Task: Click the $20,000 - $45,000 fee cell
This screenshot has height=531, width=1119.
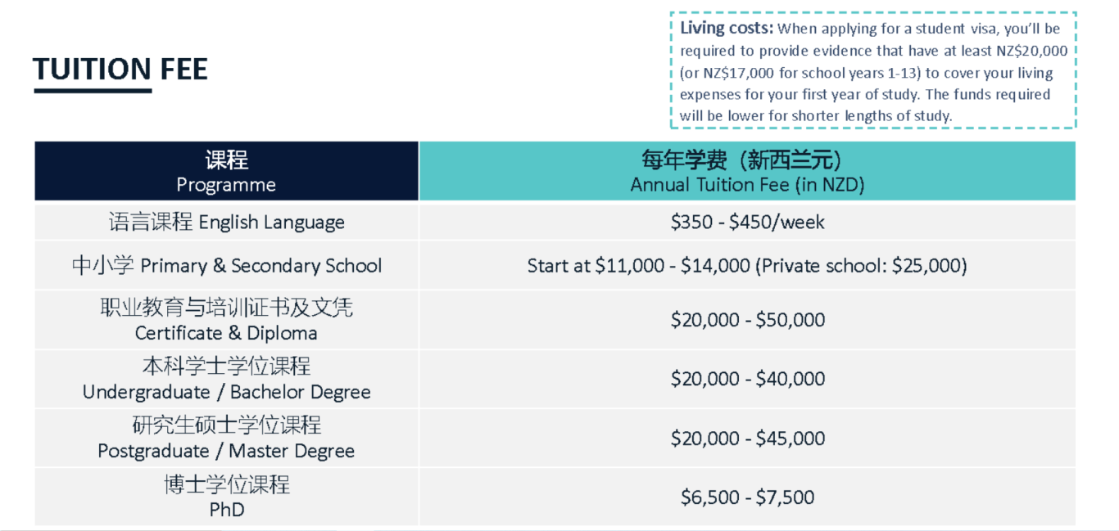Action: pyautogui.click(x=747, y=438)
